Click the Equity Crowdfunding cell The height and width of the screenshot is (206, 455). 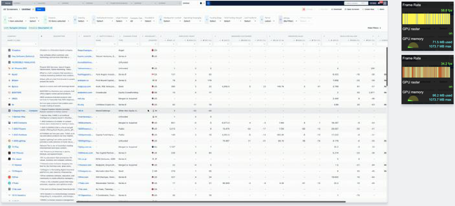click(x=128, y=92)
